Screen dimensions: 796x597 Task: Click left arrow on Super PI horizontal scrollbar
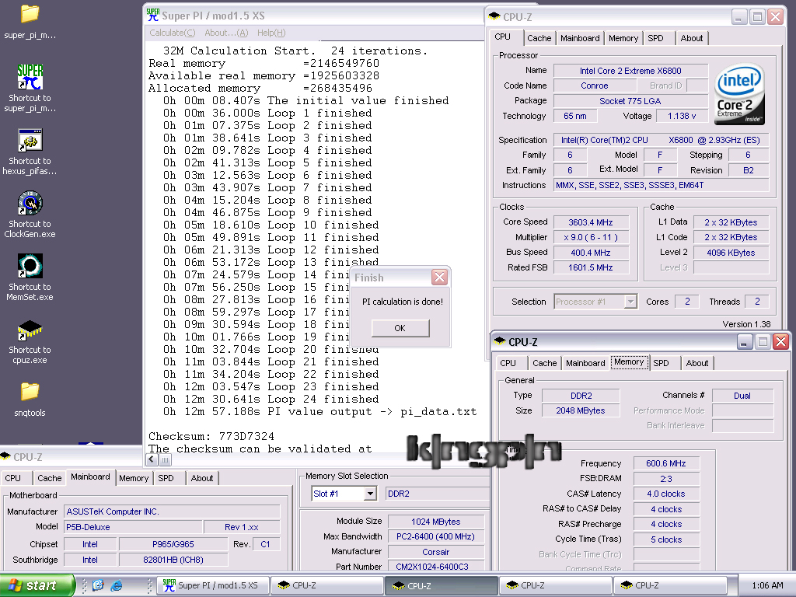(x=152, y=459)
